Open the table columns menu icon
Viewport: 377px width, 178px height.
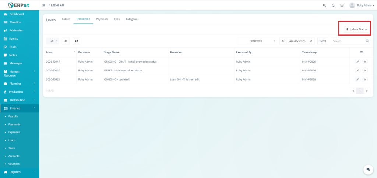tap(361, 52)
